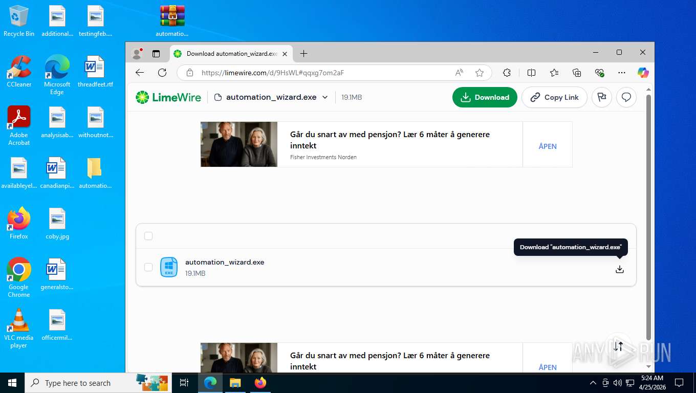Toggle Edge Split screen icon

click(x=531, y=73)
